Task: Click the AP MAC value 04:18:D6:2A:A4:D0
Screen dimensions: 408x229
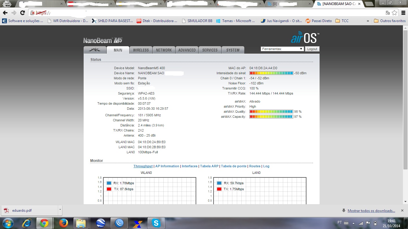Action: (263, 68)
